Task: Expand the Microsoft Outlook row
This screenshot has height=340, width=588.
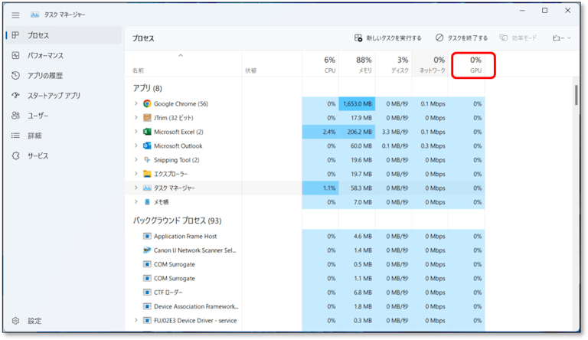Action: click(x=136, y=146)
